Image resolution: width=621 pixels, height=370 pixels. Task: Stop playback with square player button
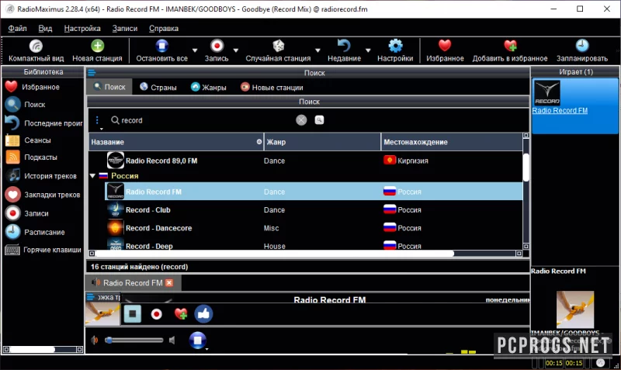tap(132, 314)
